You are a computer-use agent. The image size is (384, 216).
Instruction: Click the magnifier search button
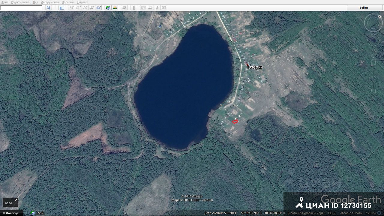click(x=48, y=8)
